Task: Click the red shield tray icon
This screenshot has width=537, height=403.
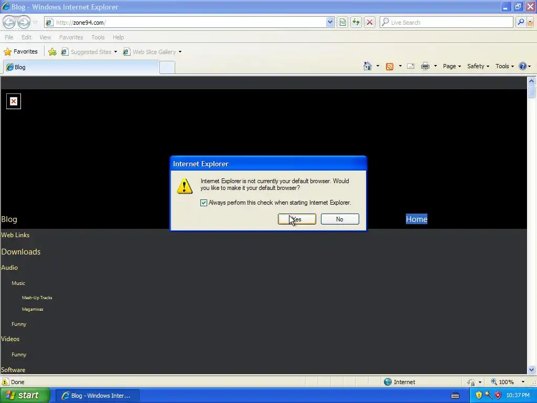Action: pos(498,395)
